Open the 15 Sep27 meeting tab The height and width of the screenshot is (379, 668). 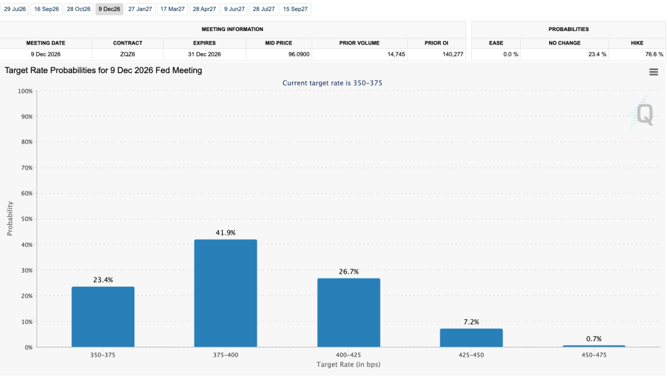click(x=295, y=9)
